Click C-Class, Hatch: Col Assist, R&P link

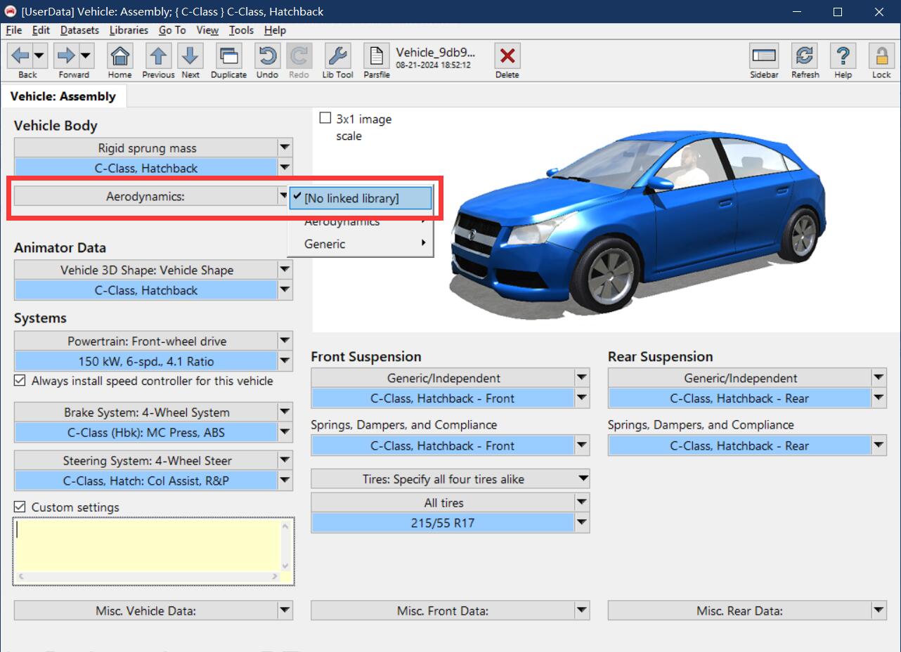(x=146, y=481)
